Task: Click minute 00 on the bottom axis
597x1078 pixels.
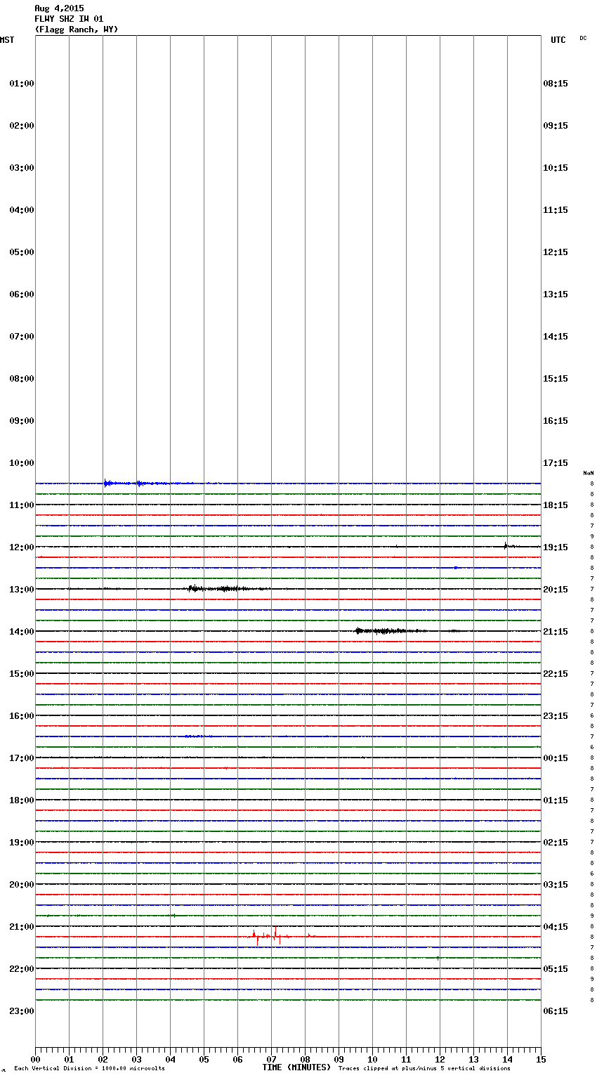Action: pyautogui.click(x=35, y=1059)
